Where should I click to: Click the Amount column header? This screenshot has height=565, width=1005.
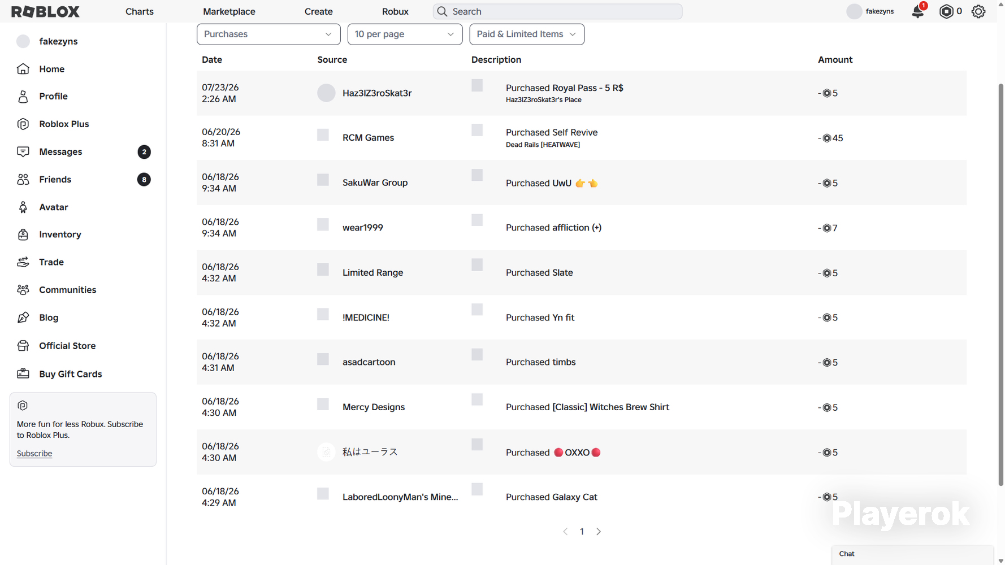(835, 60)
